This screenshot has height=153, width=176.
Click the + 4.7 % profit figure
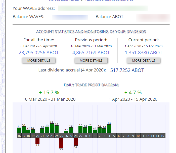coord(133,93)
